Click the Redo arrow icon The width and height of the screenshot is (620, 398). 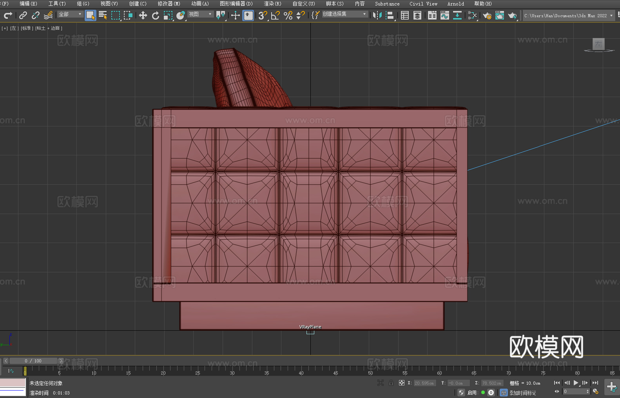tap(8, 15)
